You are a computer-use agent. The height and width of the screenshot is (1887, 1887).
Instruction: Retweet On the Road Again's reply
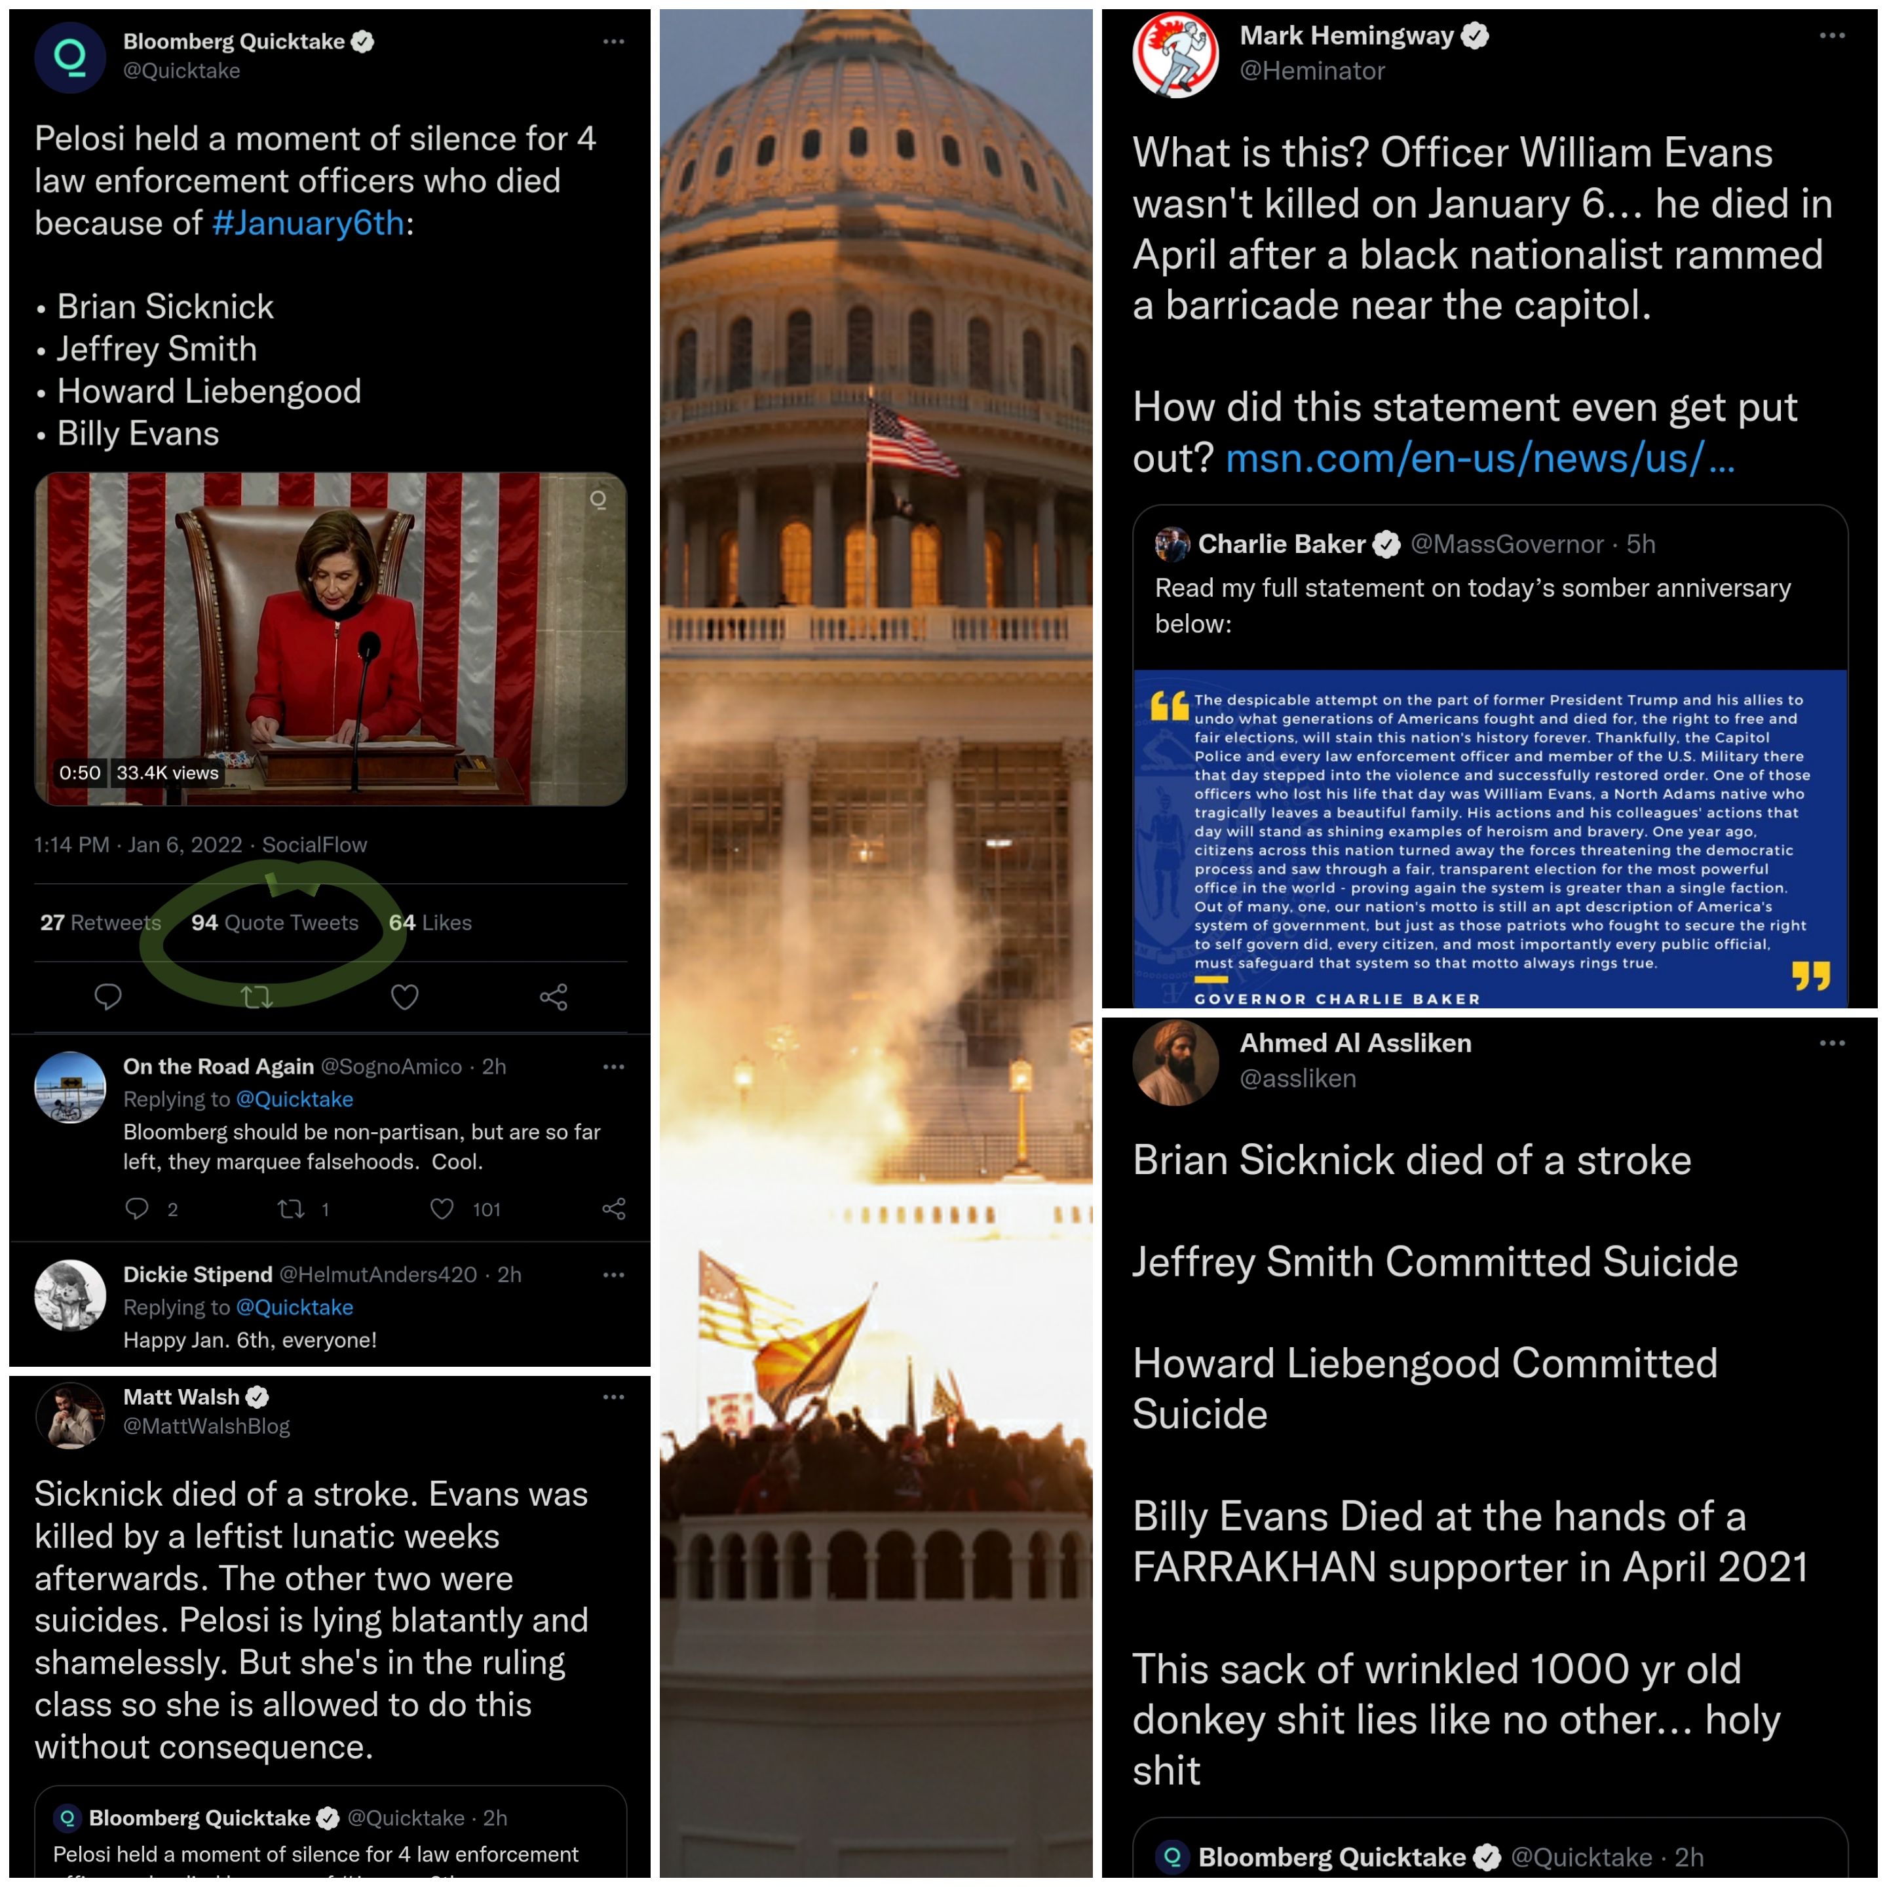point(291,1209)
